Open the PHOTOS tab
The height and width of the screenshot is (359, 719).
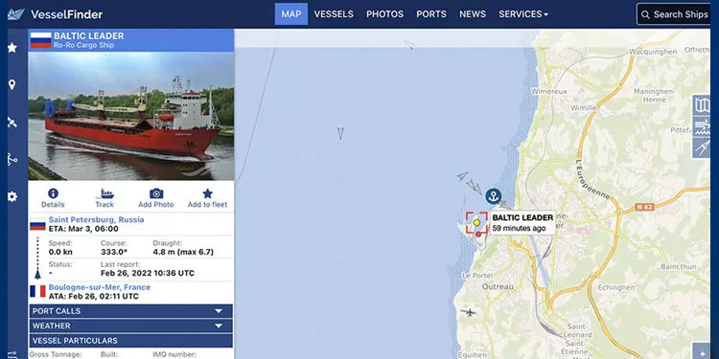pyautogui.click(x=384, y=14)
